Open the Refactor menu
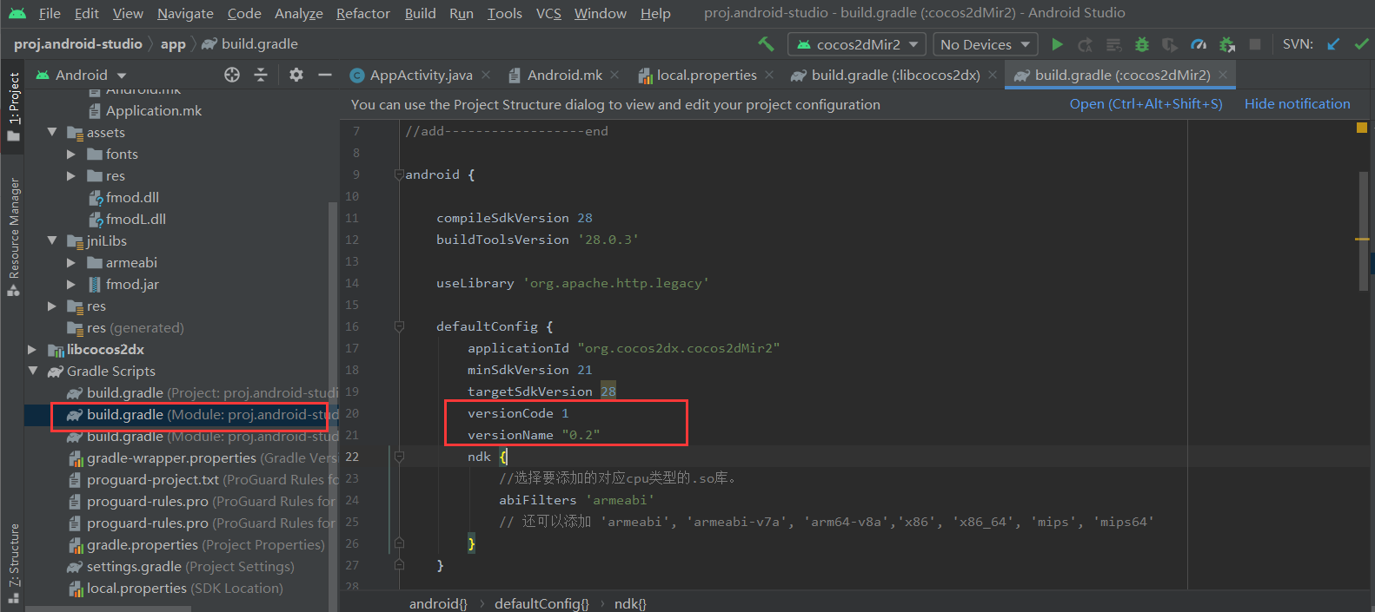Screen dimensions: 1375x612 [x=363, y=13]
